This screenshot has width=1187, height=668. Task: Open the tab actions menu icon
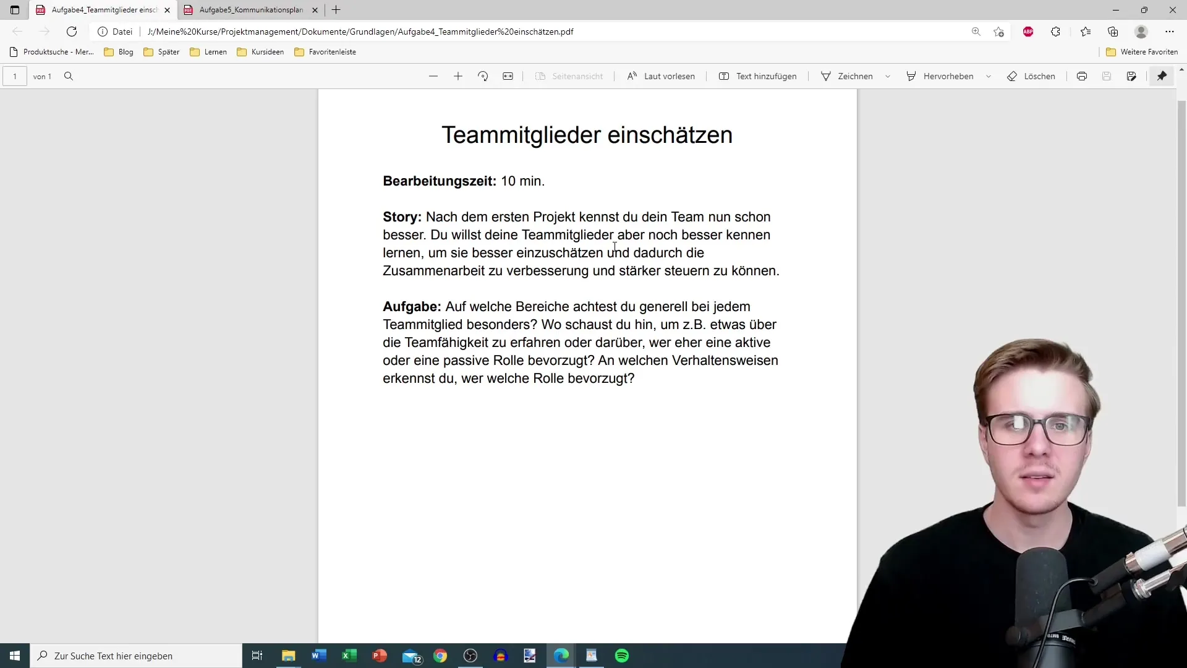tap(15, 10)
